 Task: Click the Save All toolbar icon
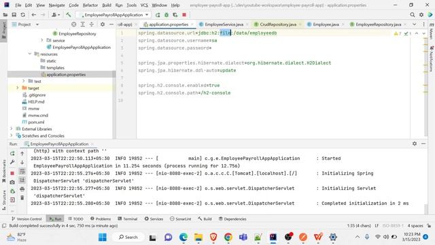(14, 15)
